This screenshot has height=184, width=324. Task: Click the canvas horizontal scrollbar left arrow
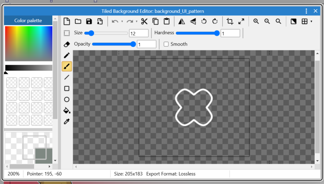click(x=76, y=167)
